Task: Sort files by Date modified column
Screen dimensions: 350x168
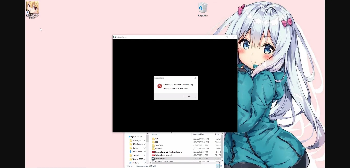Action: click(x=199, y=134)
